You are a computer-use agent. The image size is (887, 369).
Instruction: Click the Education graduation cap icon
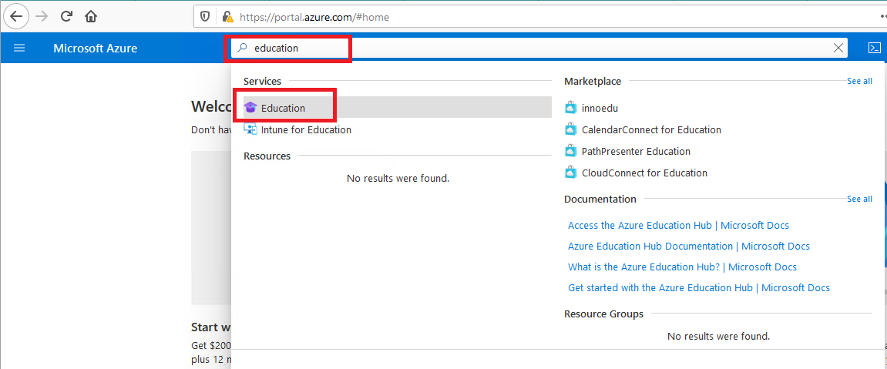pos(250,107)
